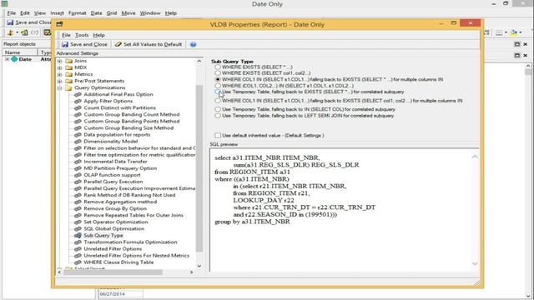This screenshot has height=300, width=534.
Task: Select Temporary Table falling back to IN (SELECT COL)
Action: click(218, 109)
